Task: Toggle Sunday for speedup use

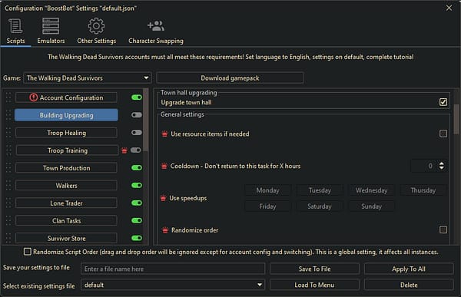Action: (372, 206)
